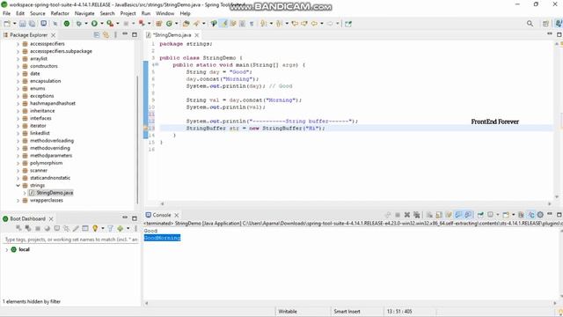Click the Open Type toolbar icon
Image resolution: width=563 pixels, height=317 pixels.
[x=186, y=24]
